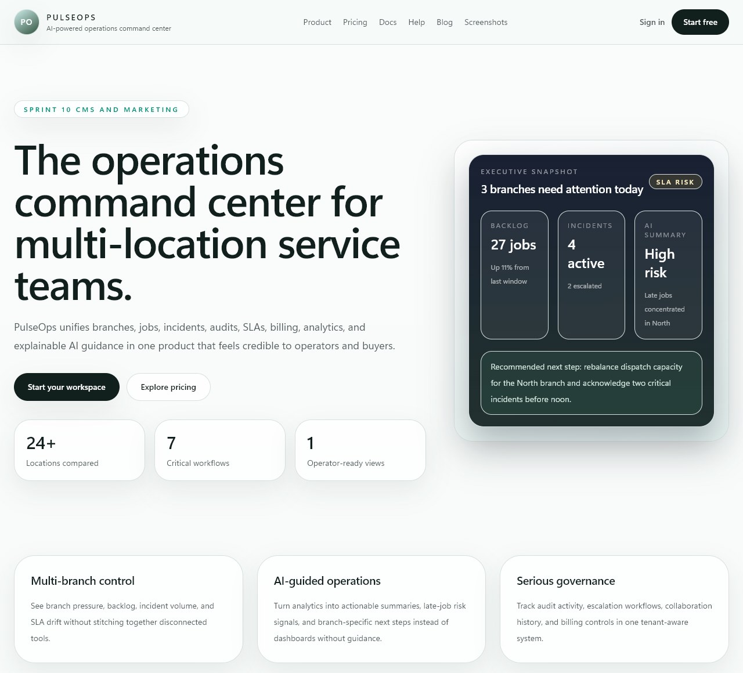This screenshot has width=743, height=673.
Task: Click the AI SUMMARY High risk card
Action: coord(668,275)
